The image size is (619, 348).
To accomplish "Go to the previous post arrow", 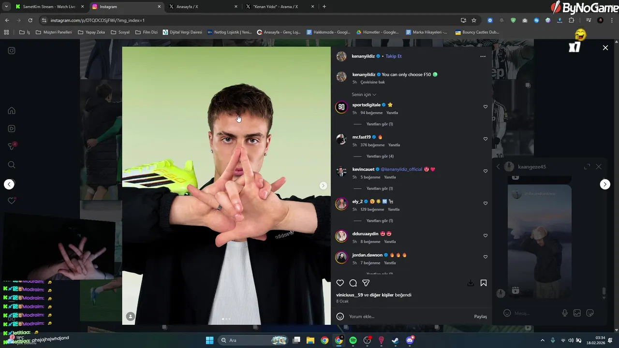I will 9,184.
